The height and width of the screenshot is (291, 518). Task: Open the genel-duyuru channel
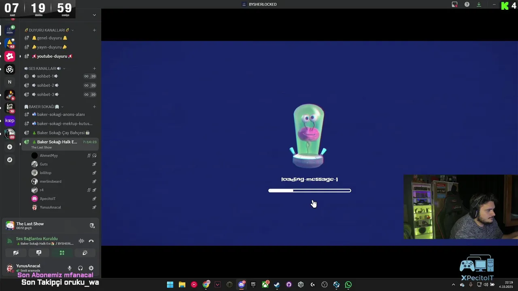(60, 38)
